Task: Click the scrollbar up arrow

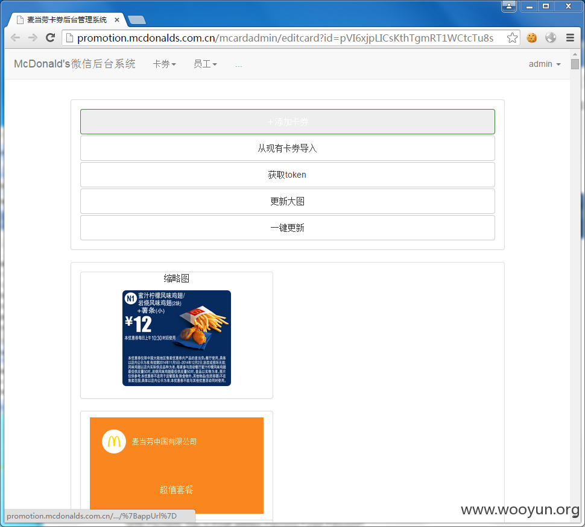Action: (575, 54)
